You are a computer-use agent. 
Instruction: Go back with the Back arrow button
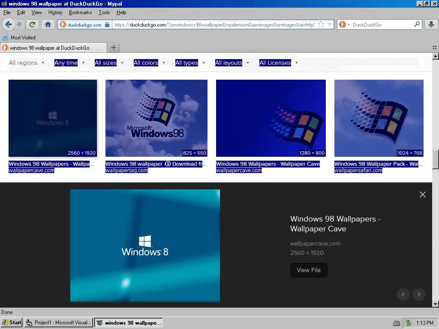(x=9, y=24)
